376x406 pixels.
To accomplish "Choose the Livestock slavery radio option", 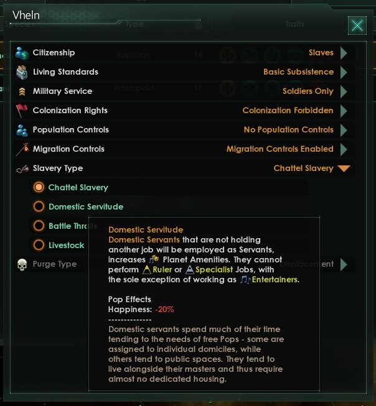I will point(39,245).
